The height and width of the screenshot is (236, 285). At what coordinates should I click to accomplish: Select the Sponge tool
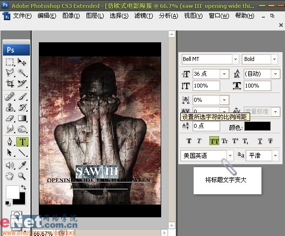22,129
